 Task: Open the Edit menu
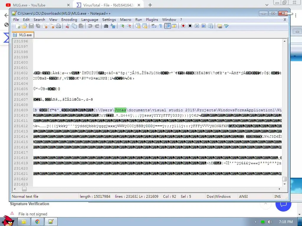tap(26, 20)
